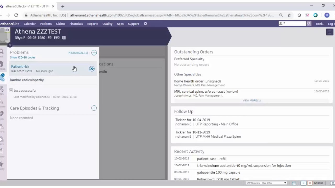Expand patient banner double-chevron icon
This screenshot has width=335, height=188.
coord(10,45)
